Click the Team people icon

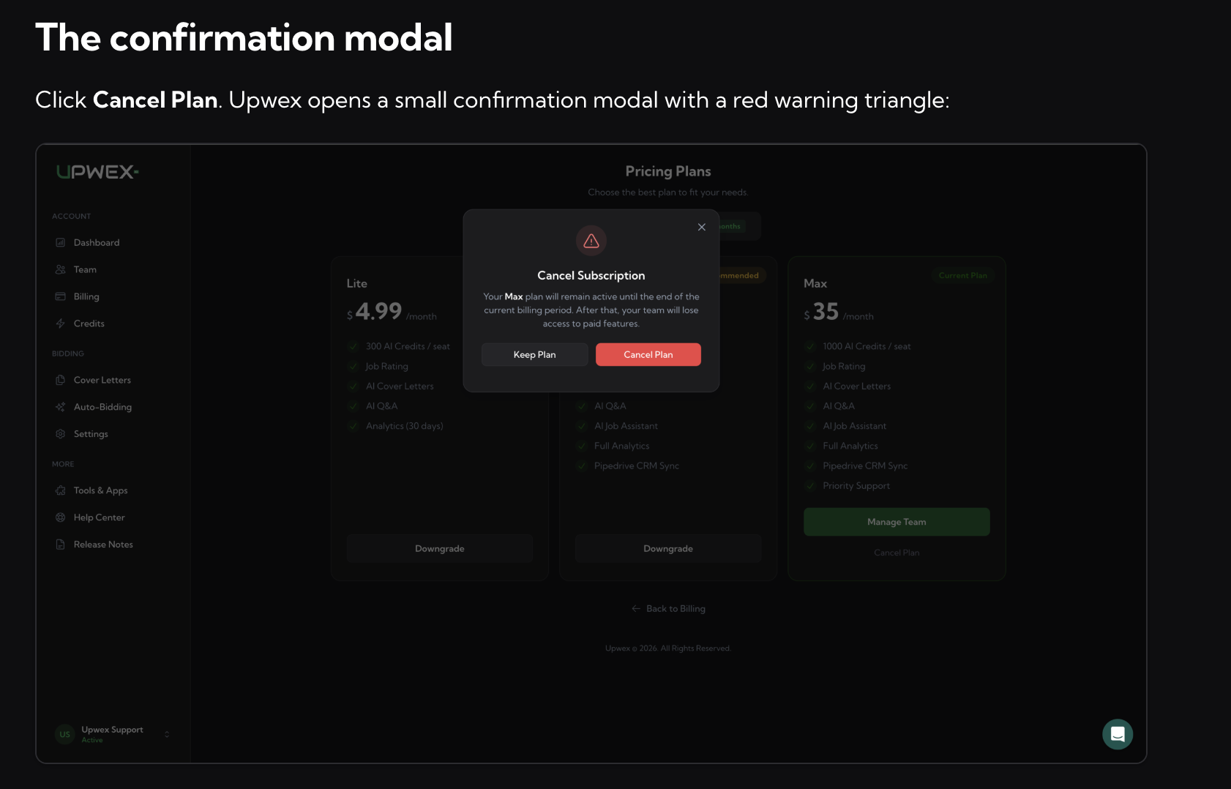61,269
